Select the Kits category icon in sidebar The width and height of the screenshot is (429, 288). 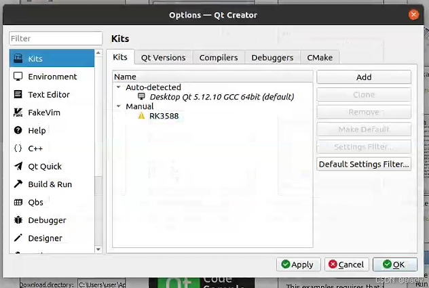click(18, 58)
